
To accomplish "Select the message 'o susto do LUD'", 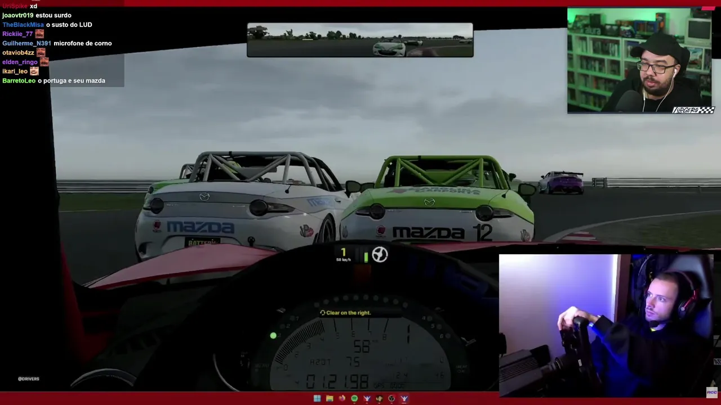I will tap(69, 25).
